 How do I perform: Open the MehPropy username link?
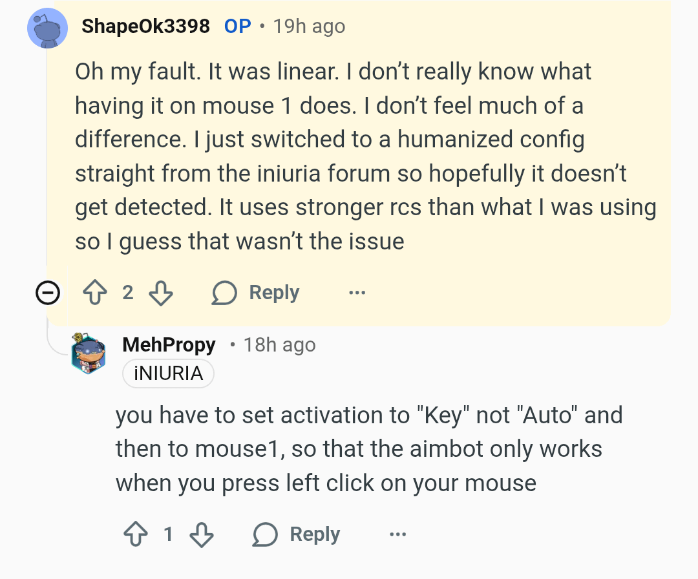[169, 344]
